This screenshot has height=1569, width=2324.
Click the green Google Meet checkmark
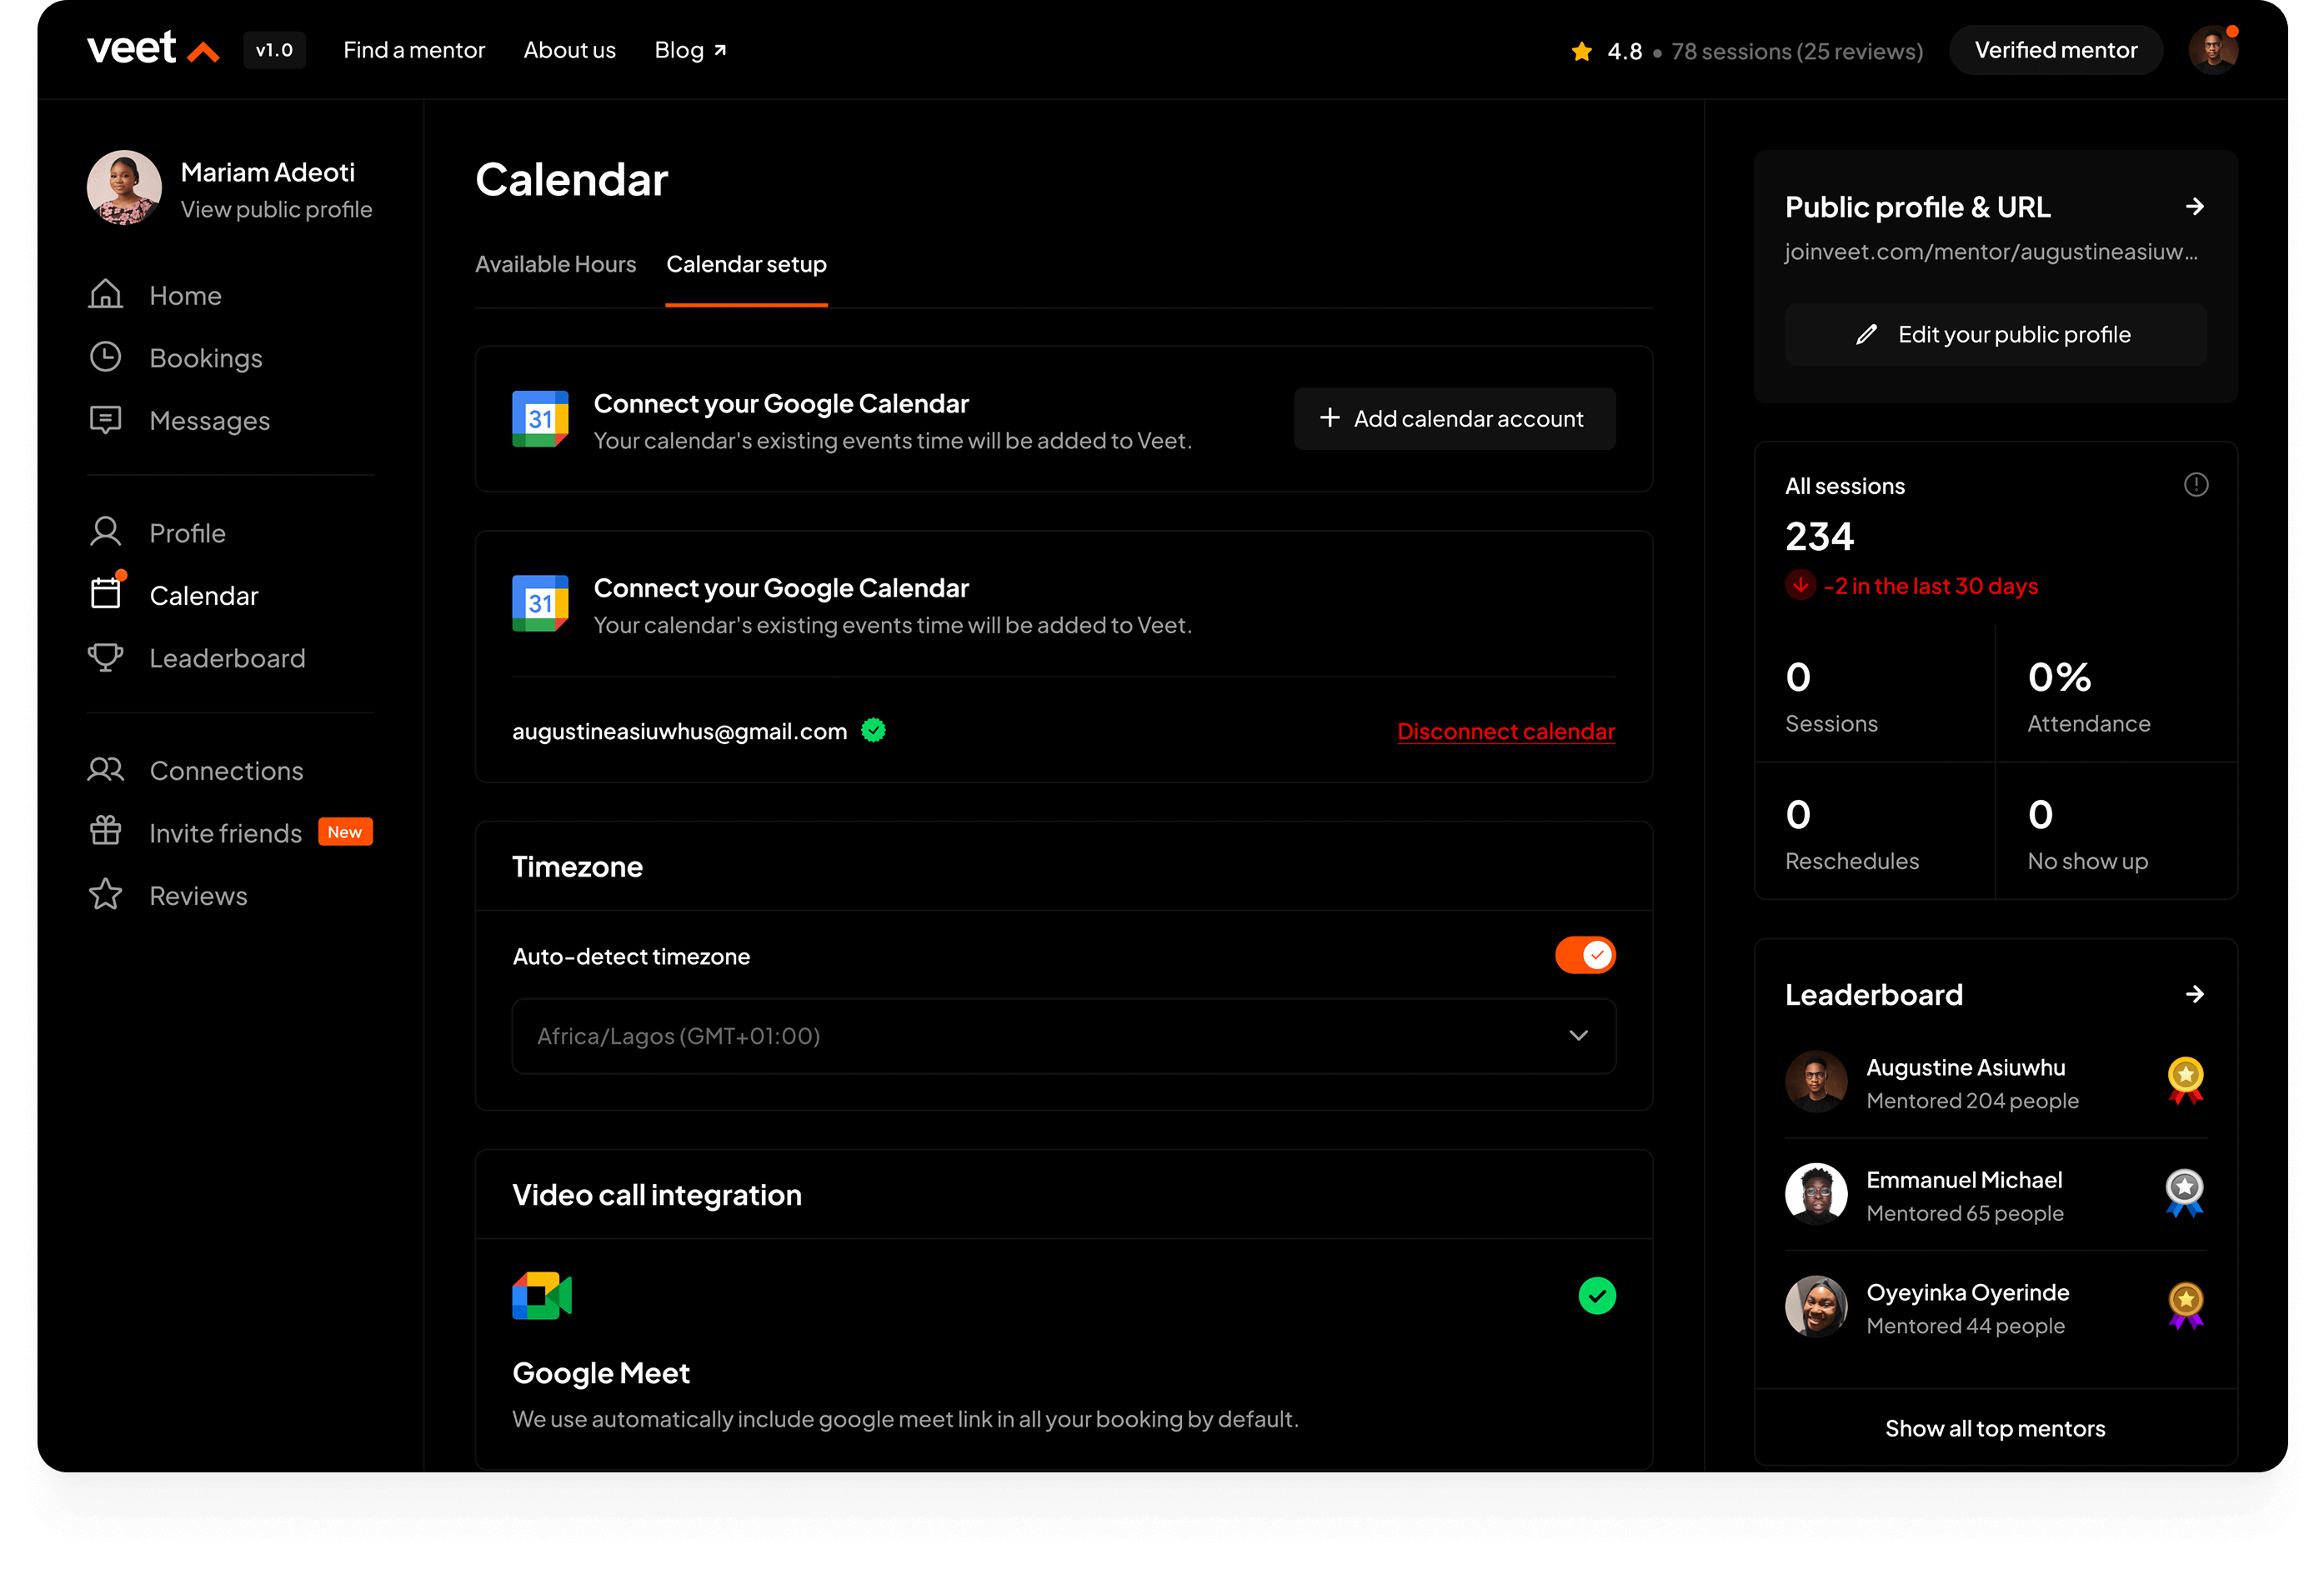pyautogui.click(x=1596, y=1297)
